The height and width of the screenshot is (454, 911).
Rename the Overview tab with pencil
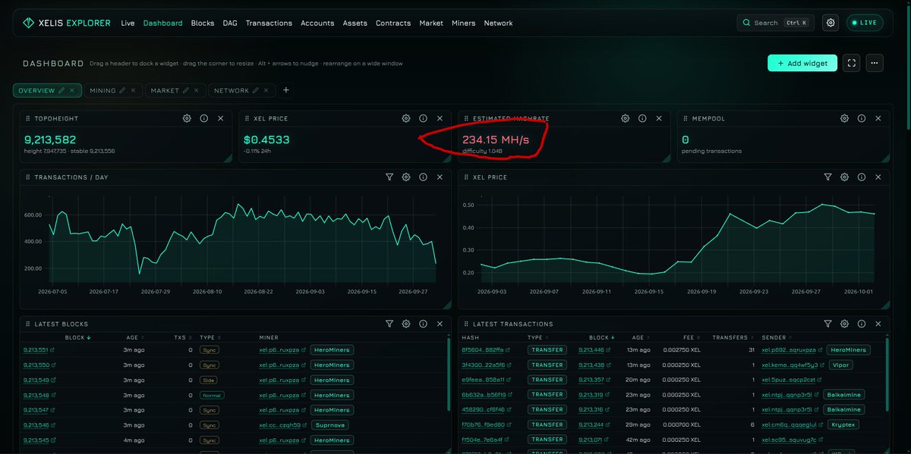click(x=62, y=90)
